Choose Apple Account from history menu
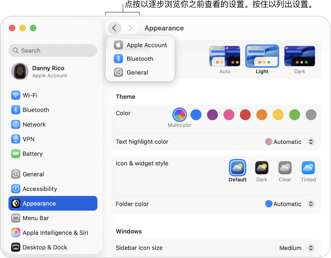 click(x=146, y=45)
